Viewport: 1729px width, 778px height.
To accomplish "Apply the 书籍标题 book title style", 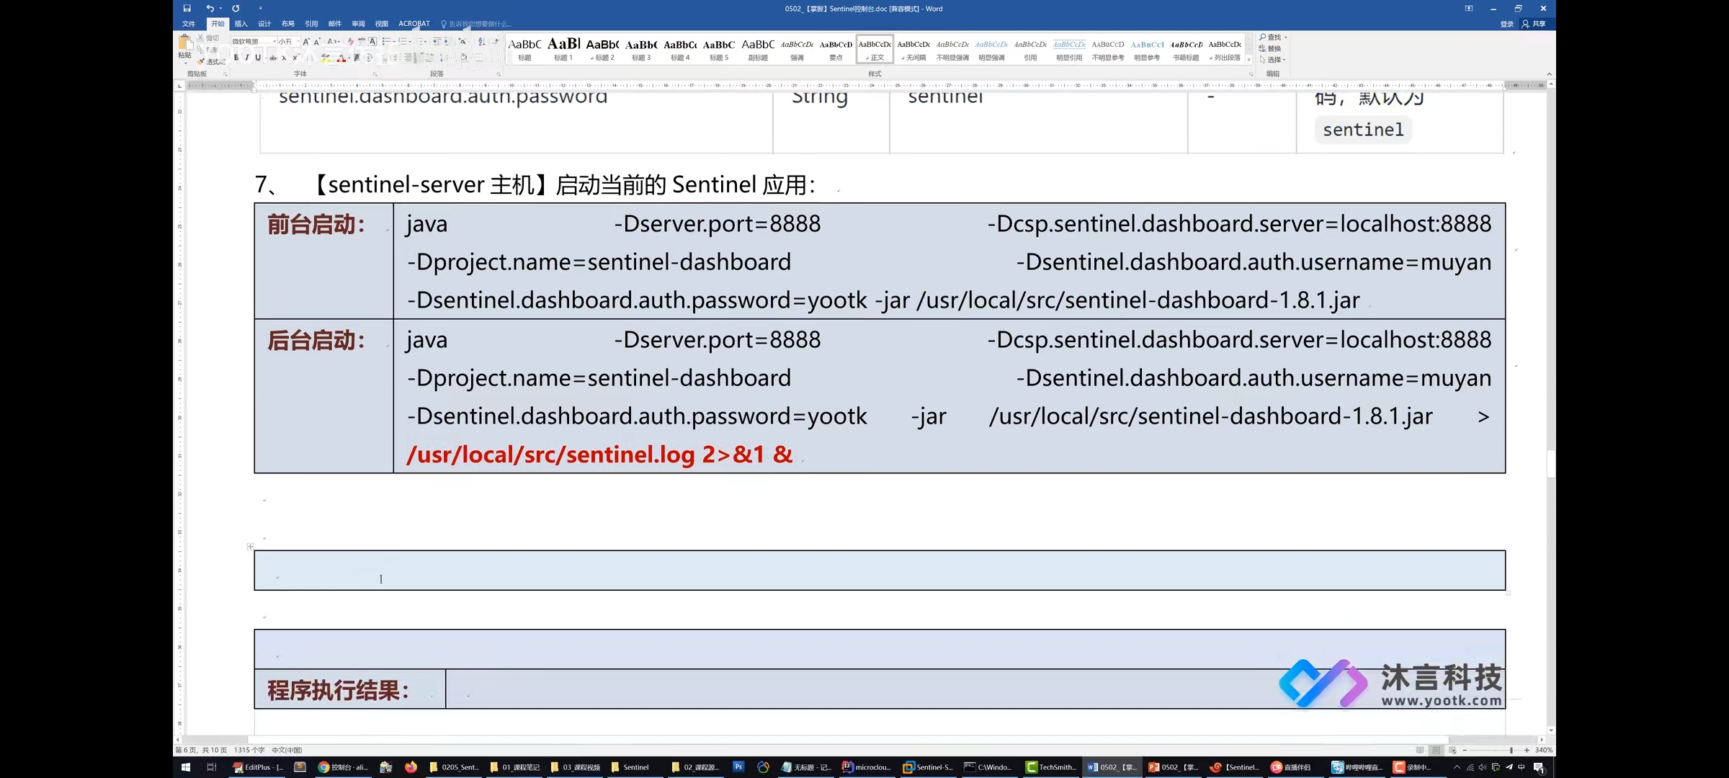I will 1186,49.
